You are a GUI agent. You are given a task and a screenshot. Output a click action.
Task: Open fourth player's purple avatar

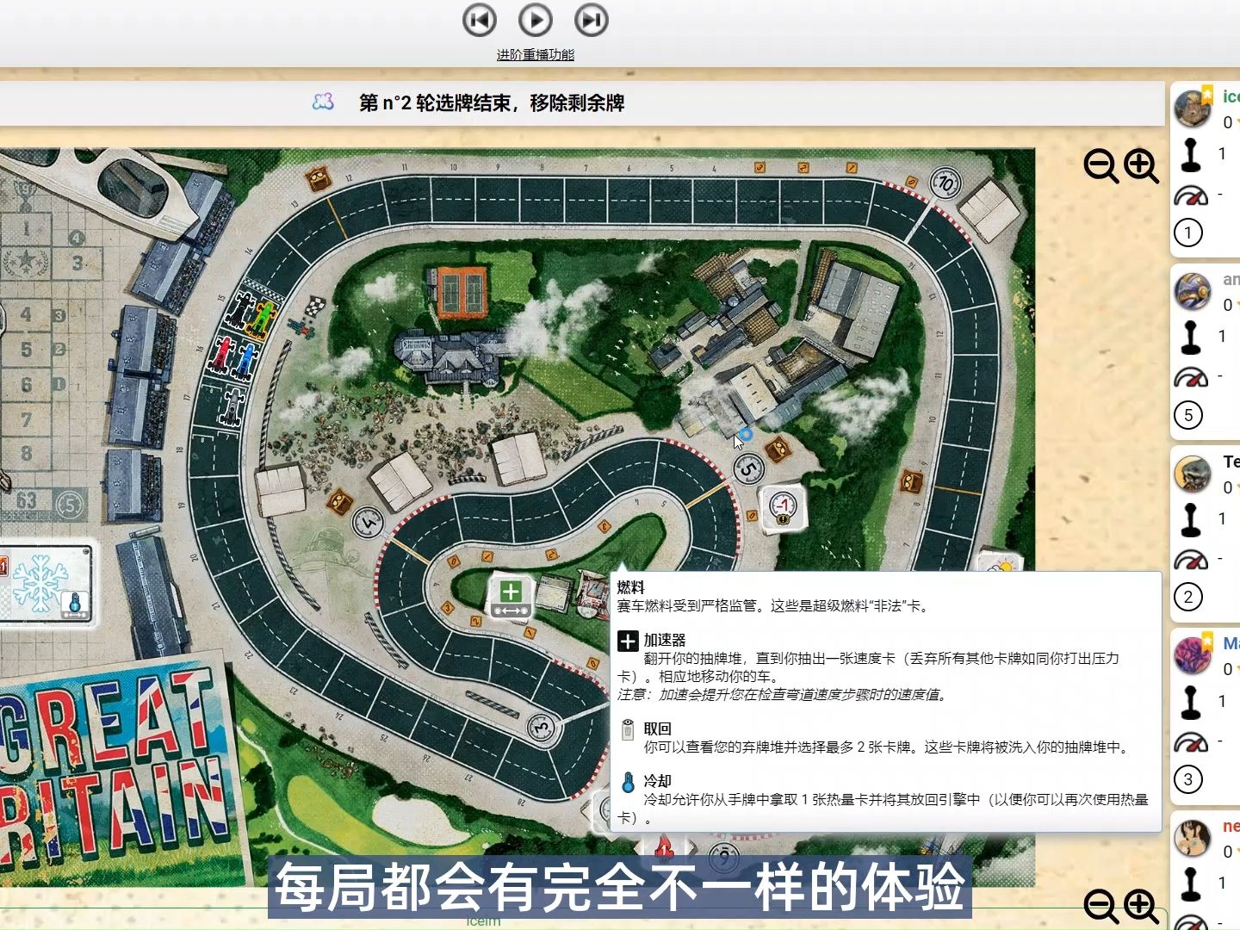point(1193,655)
